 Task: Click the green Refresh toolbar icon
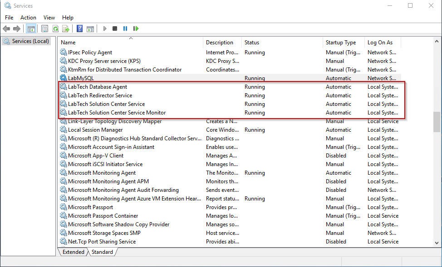pos(55,29)
